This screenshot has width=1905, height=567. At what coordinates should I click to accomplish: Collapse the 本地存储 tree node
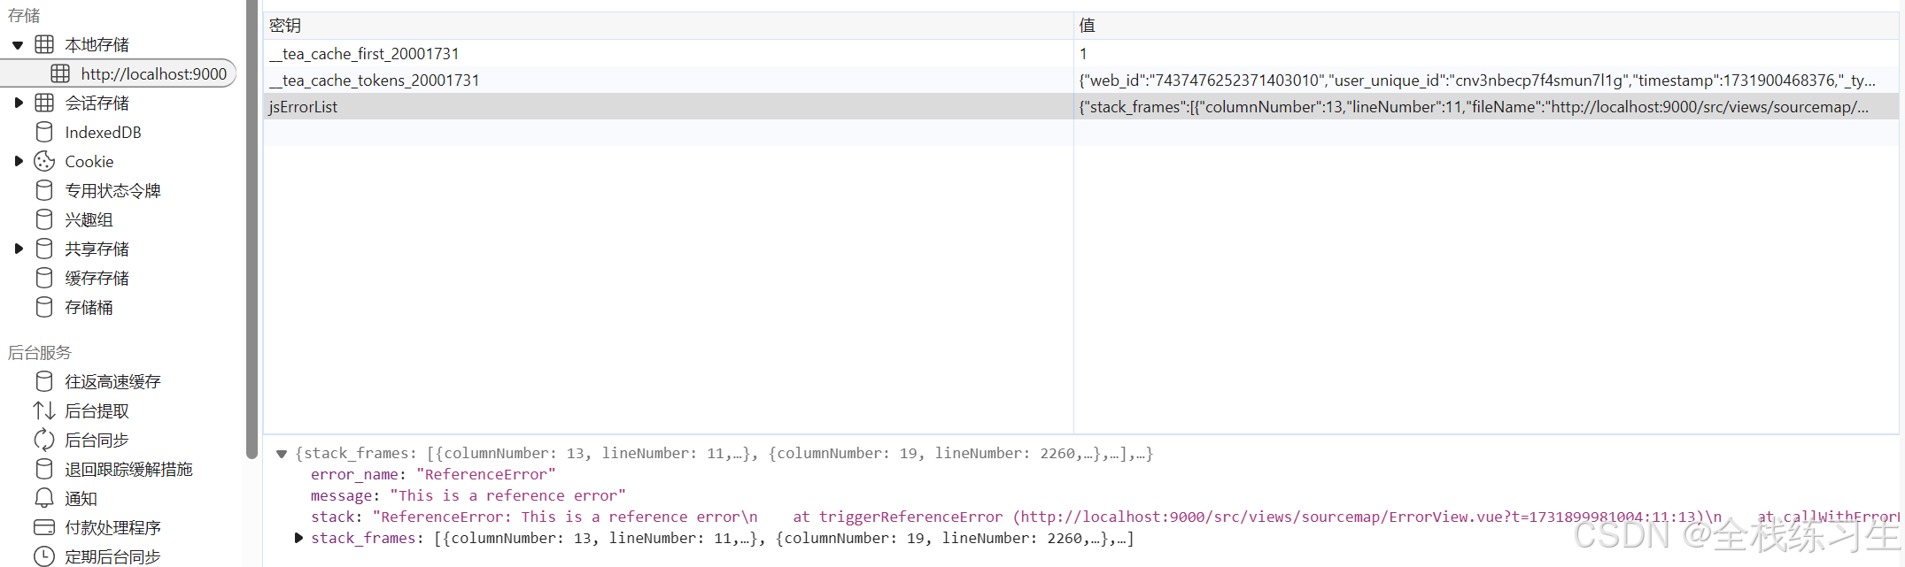18,44
